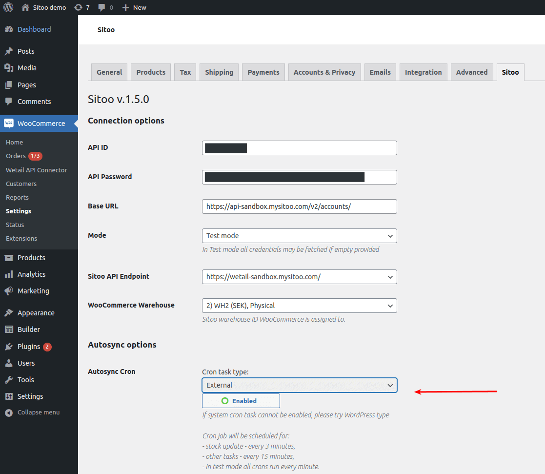Open the WooCommerce Warehouse dropdown
Image resolution: width=545 pixels, height=474 pixels.
click(x=299, y=306)
